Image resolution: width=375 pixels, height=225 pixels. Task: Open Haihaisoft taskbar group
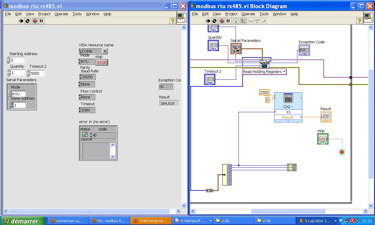pos(192,221)
